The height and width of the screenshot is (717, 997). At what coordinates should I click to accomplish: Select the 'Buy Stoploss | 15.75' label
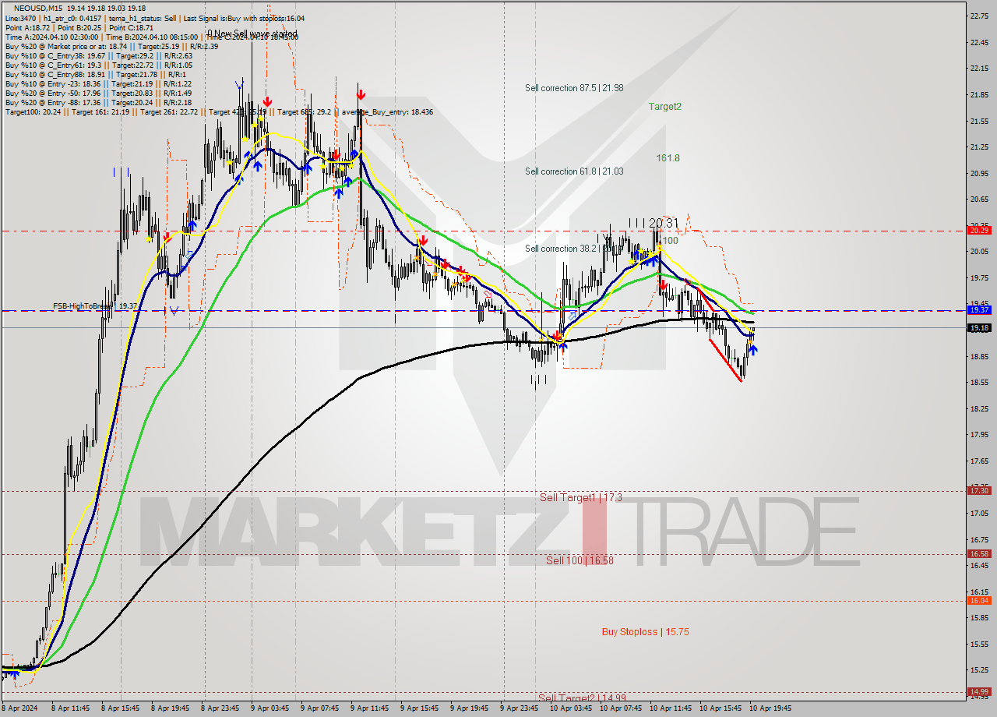645,632
